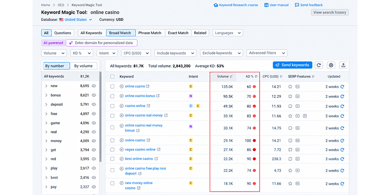Toggle eye icon for 'new' group
Image resolution: width=390 pixels, height=195 pixels.
click(94, 86)
